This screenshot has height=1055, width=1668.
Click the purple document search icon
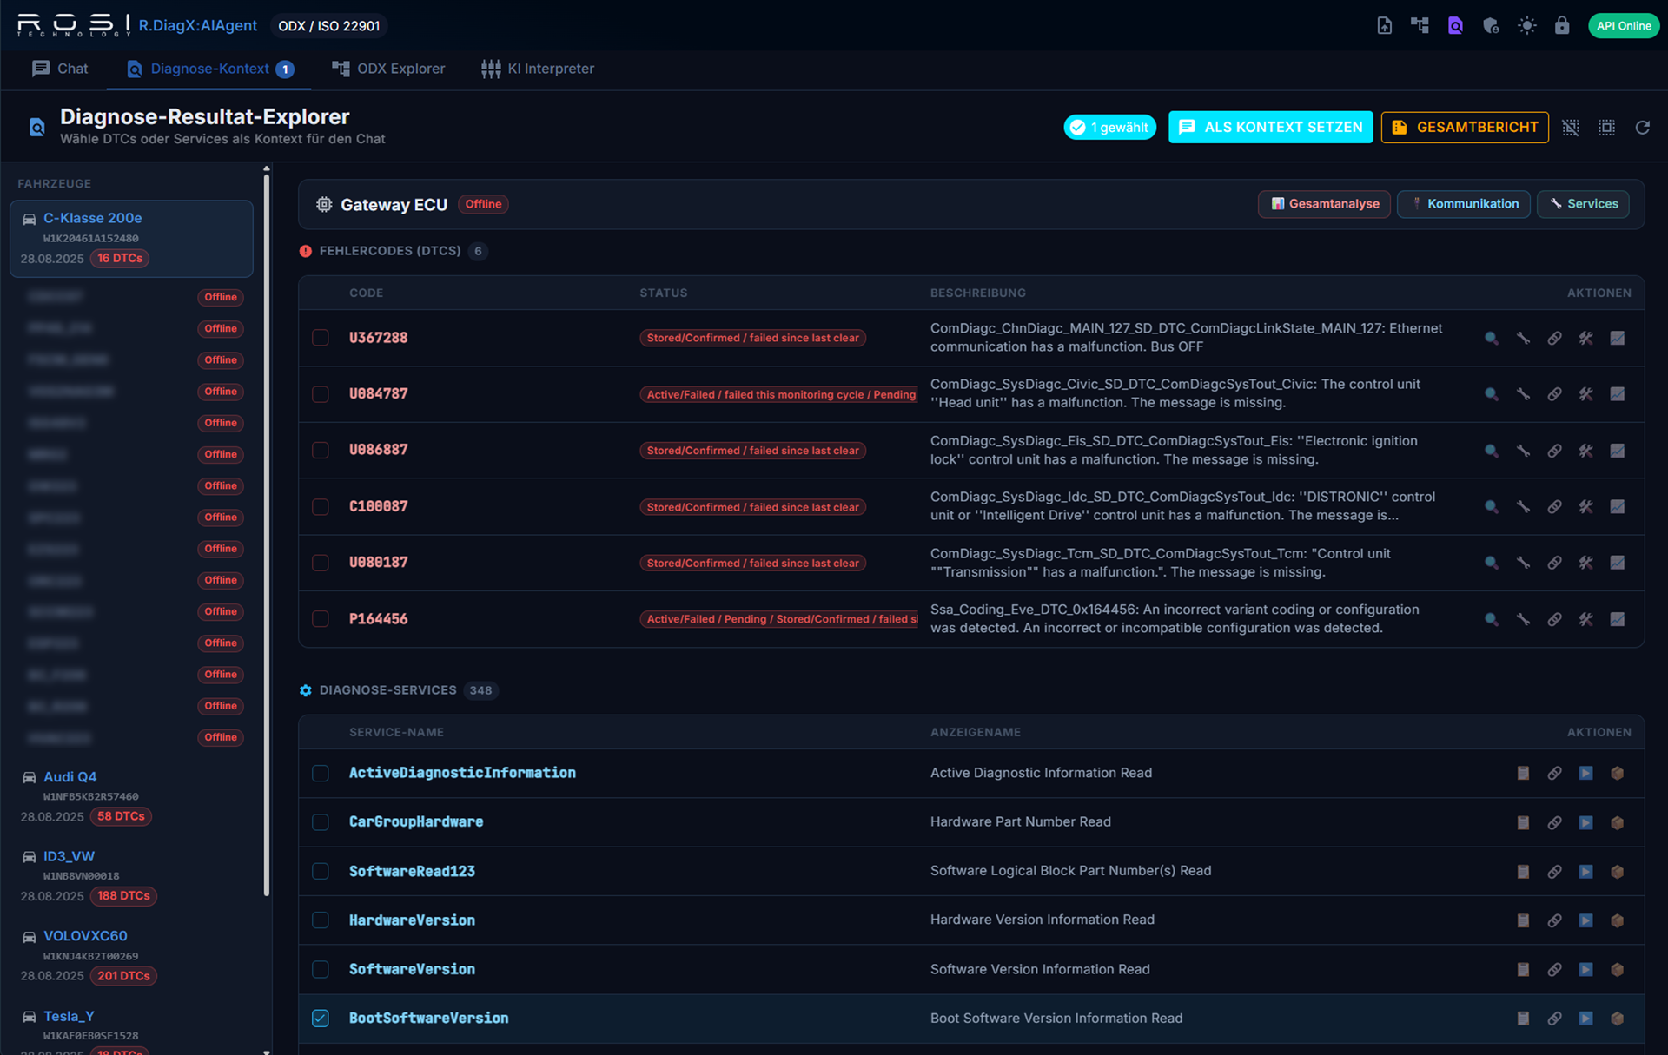point(1455,25)
